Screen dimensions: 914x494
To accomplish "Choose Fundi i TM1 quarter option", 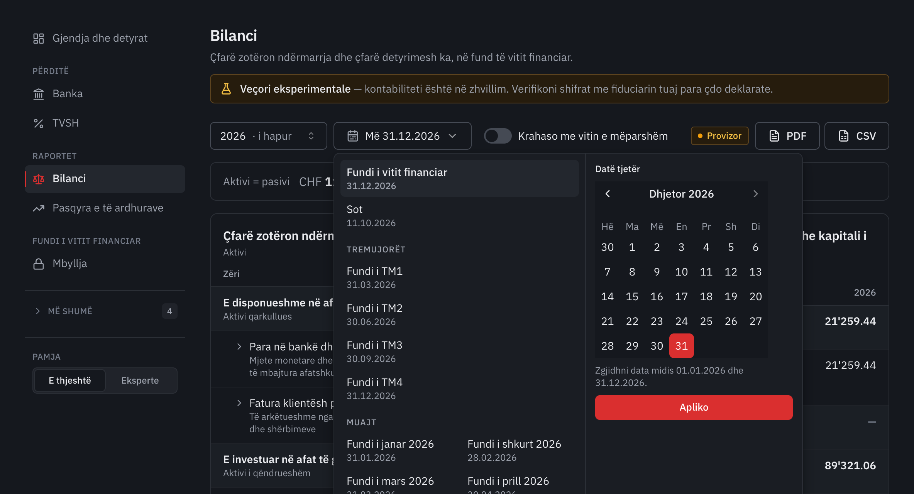I will click(x=459, y=277).
